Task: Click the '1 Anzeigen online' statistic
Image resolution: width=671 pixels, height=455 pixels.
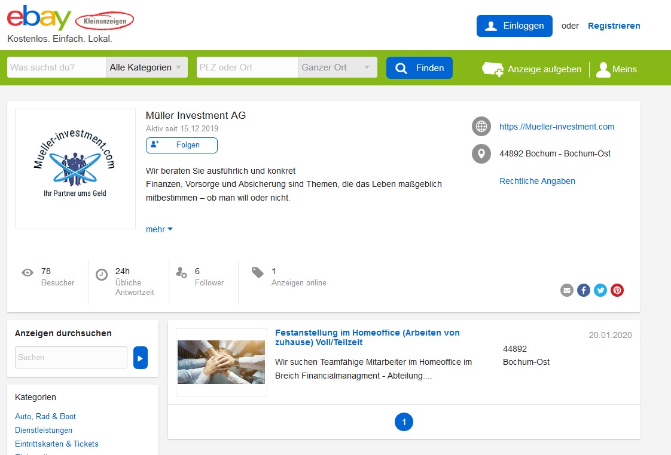Action: click(298, 277)
